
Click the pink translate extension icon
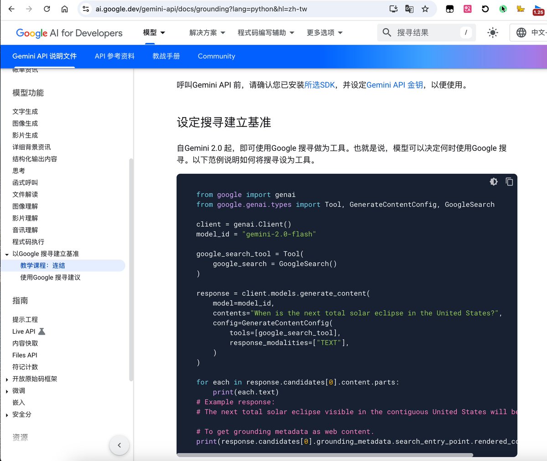[467, 9]
